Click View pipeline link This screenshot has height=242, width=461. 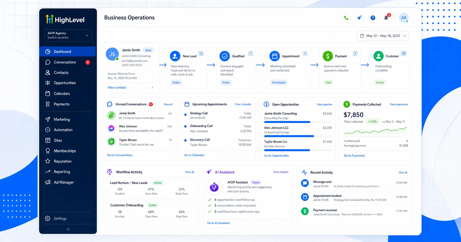[324, 105]
